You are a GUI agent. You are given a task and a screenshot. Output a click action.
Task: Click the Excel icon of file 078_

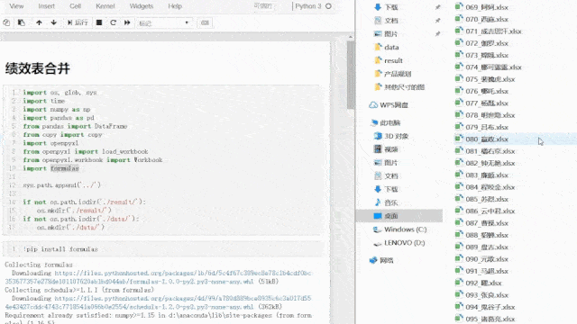click(x=459, y=115)
